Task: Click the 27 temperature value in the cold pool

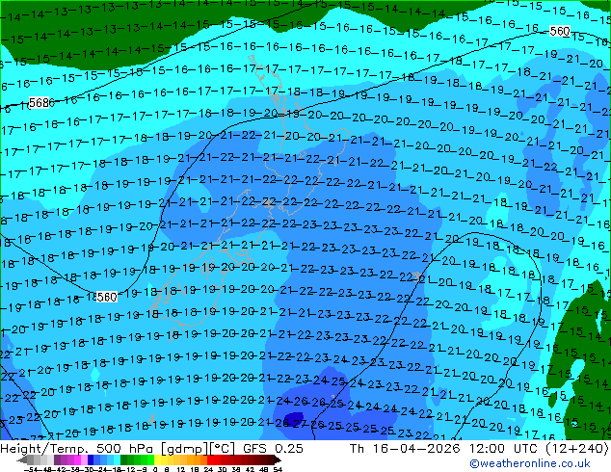Action: tap(300, 424)
